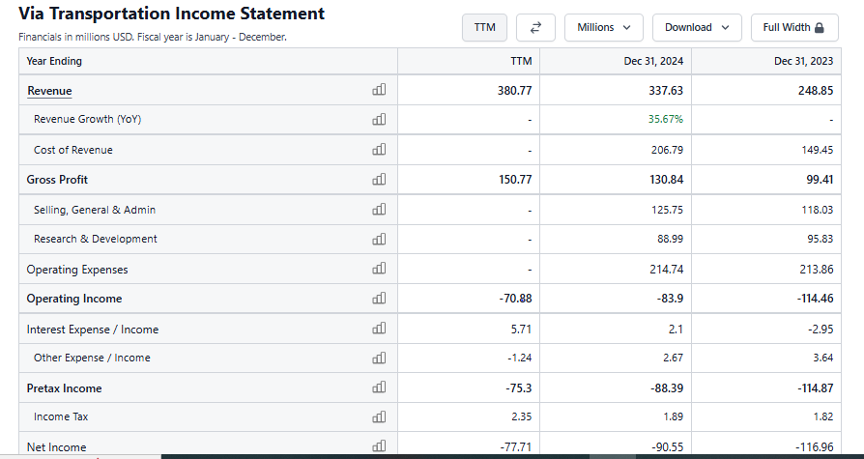Viewport: 864px width, 459px height.
Task: Open Operating Income chart icon
Action: point(379,299)
